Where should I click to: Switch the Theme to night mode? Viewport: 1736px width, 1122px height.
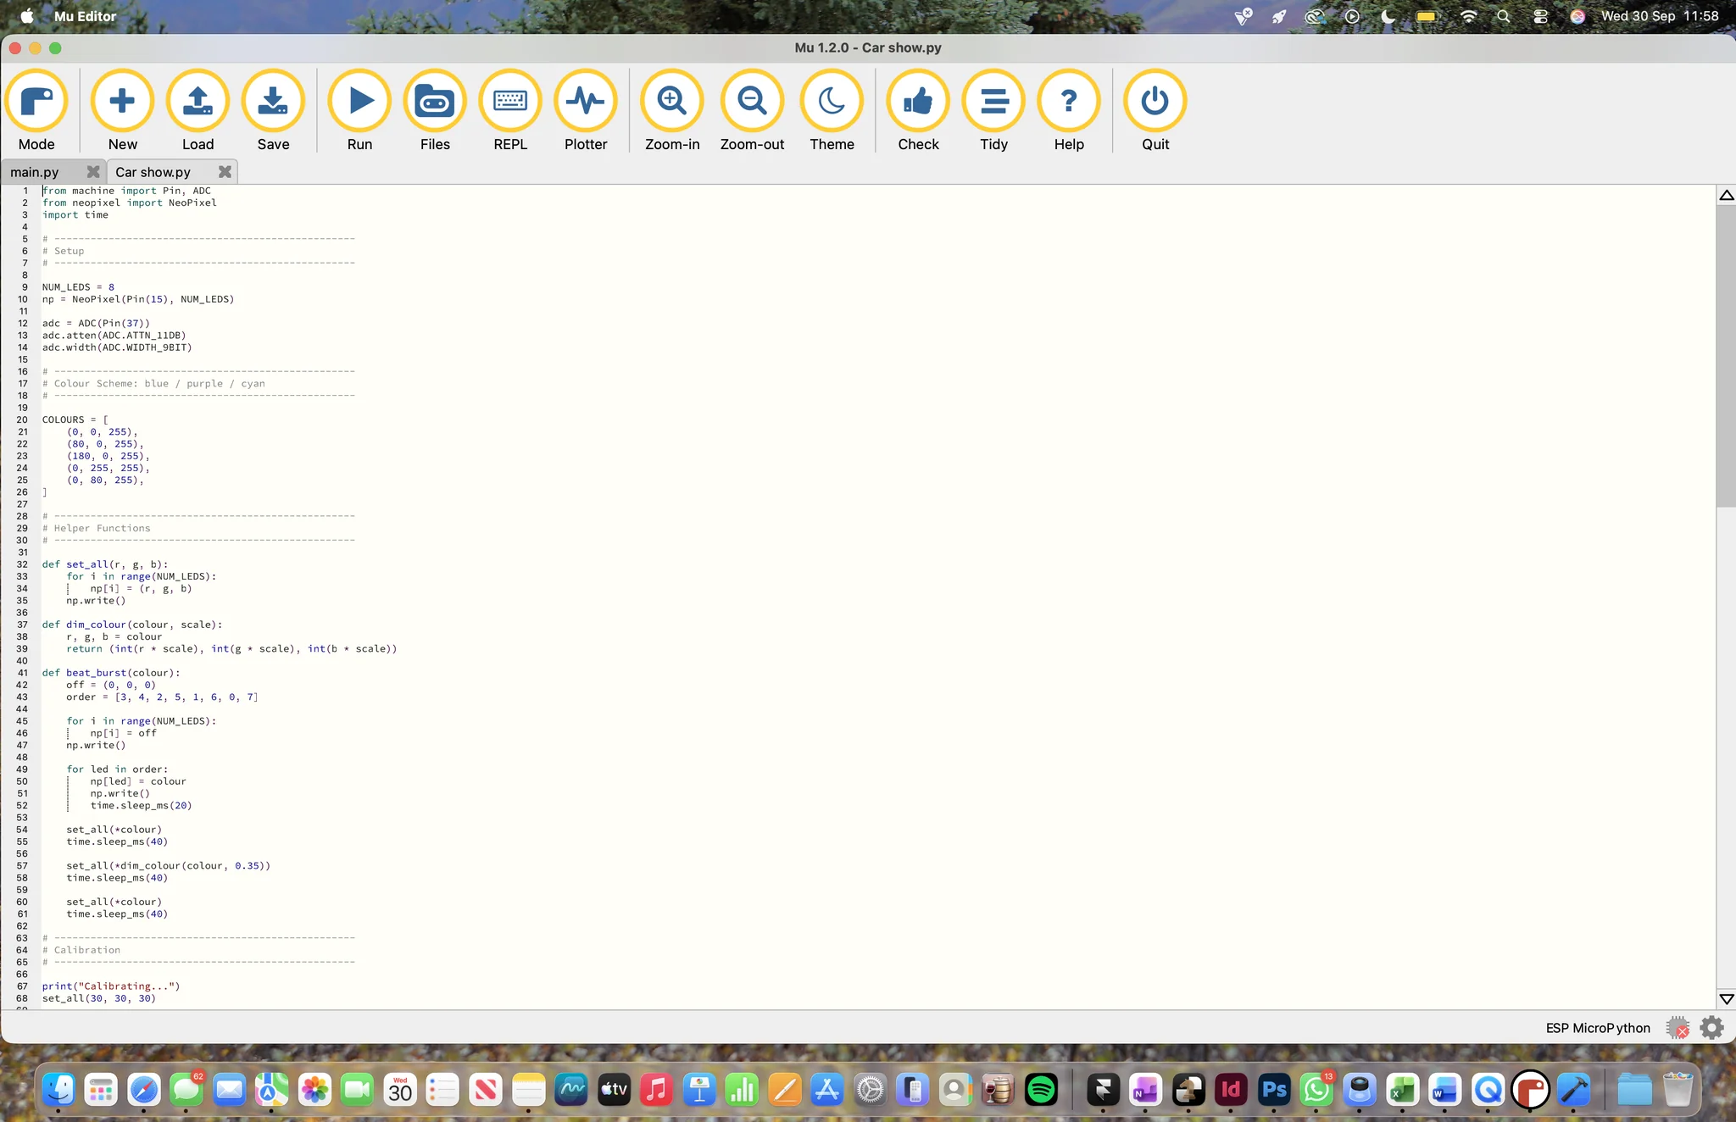832,110
